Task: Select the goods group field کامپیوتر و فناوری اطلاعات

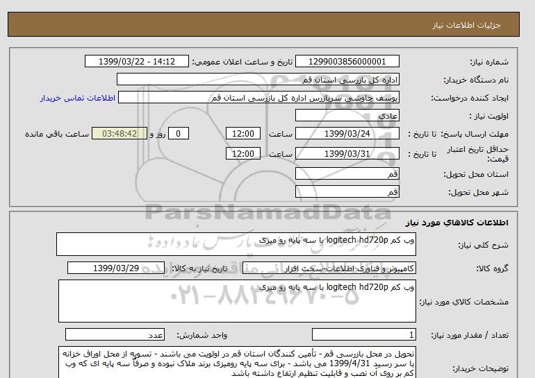Action: click(329, 268)
